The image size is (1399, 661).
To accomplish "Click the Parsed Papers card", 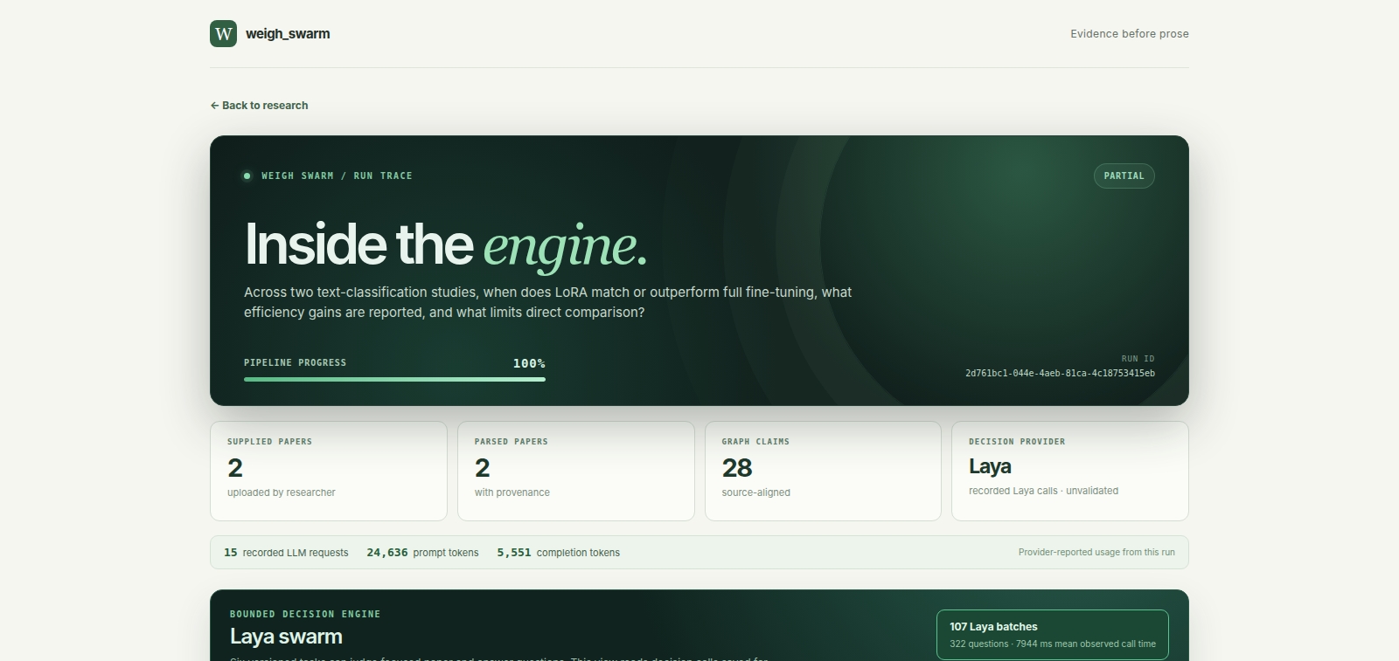I will pos(576,472).
